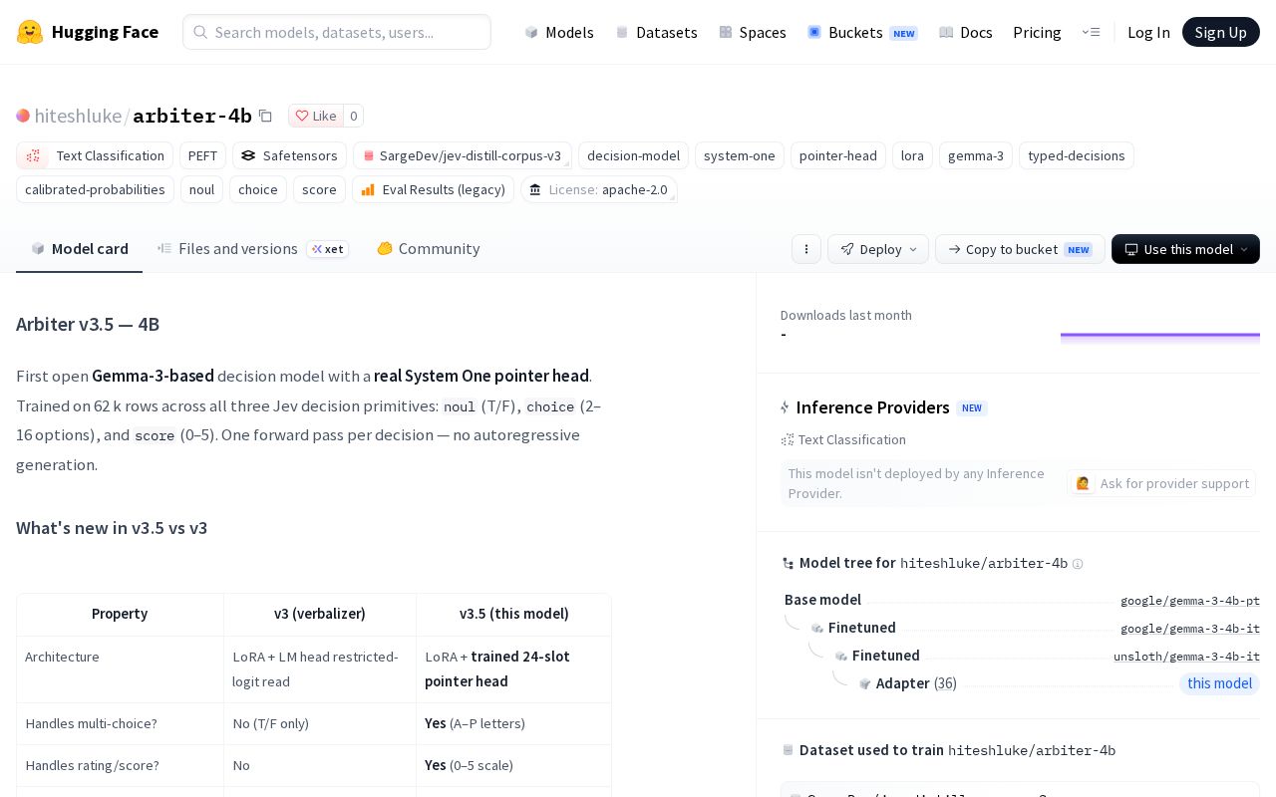Open SargeDev/jev-distill-corpus-v3 dataset tag
Screen dimensions: 1276x797
pos(463,155)
